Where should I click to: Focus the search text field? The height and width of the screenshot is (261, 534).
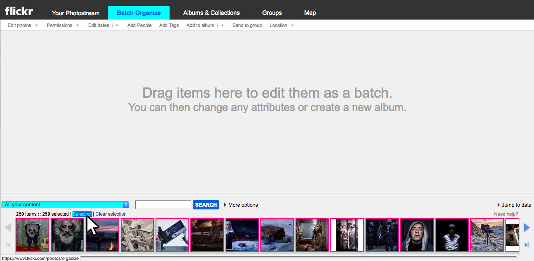click(x=163, y=205)
